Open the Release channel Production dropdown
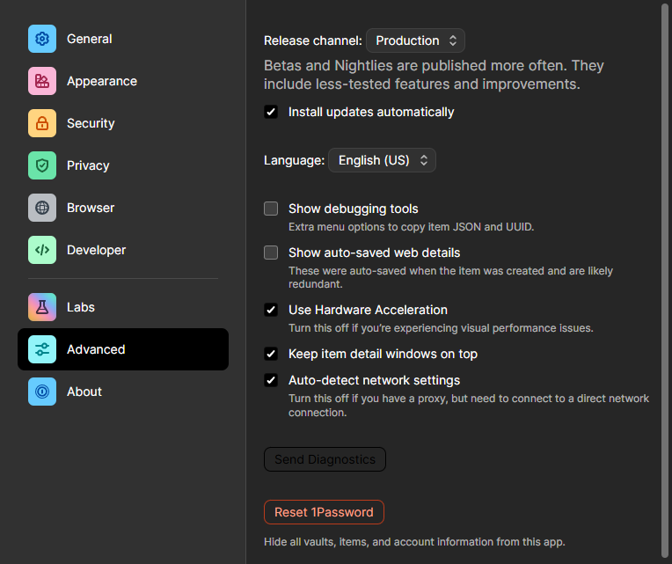The height and width of the screenshot is (564, 672). tap(415, 40)
